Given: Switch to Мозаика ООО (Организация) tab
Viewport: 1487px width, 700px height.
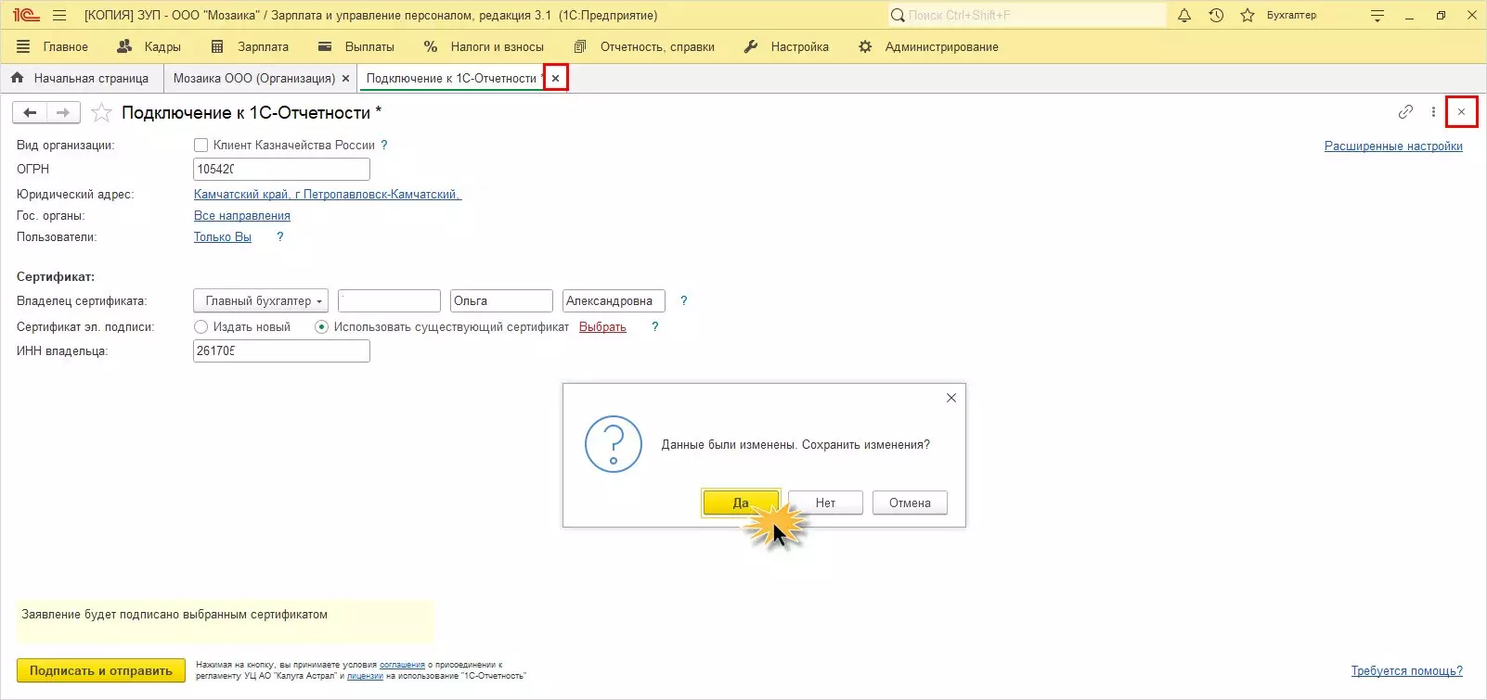Looking at the screenshot, I should (253, 79).
